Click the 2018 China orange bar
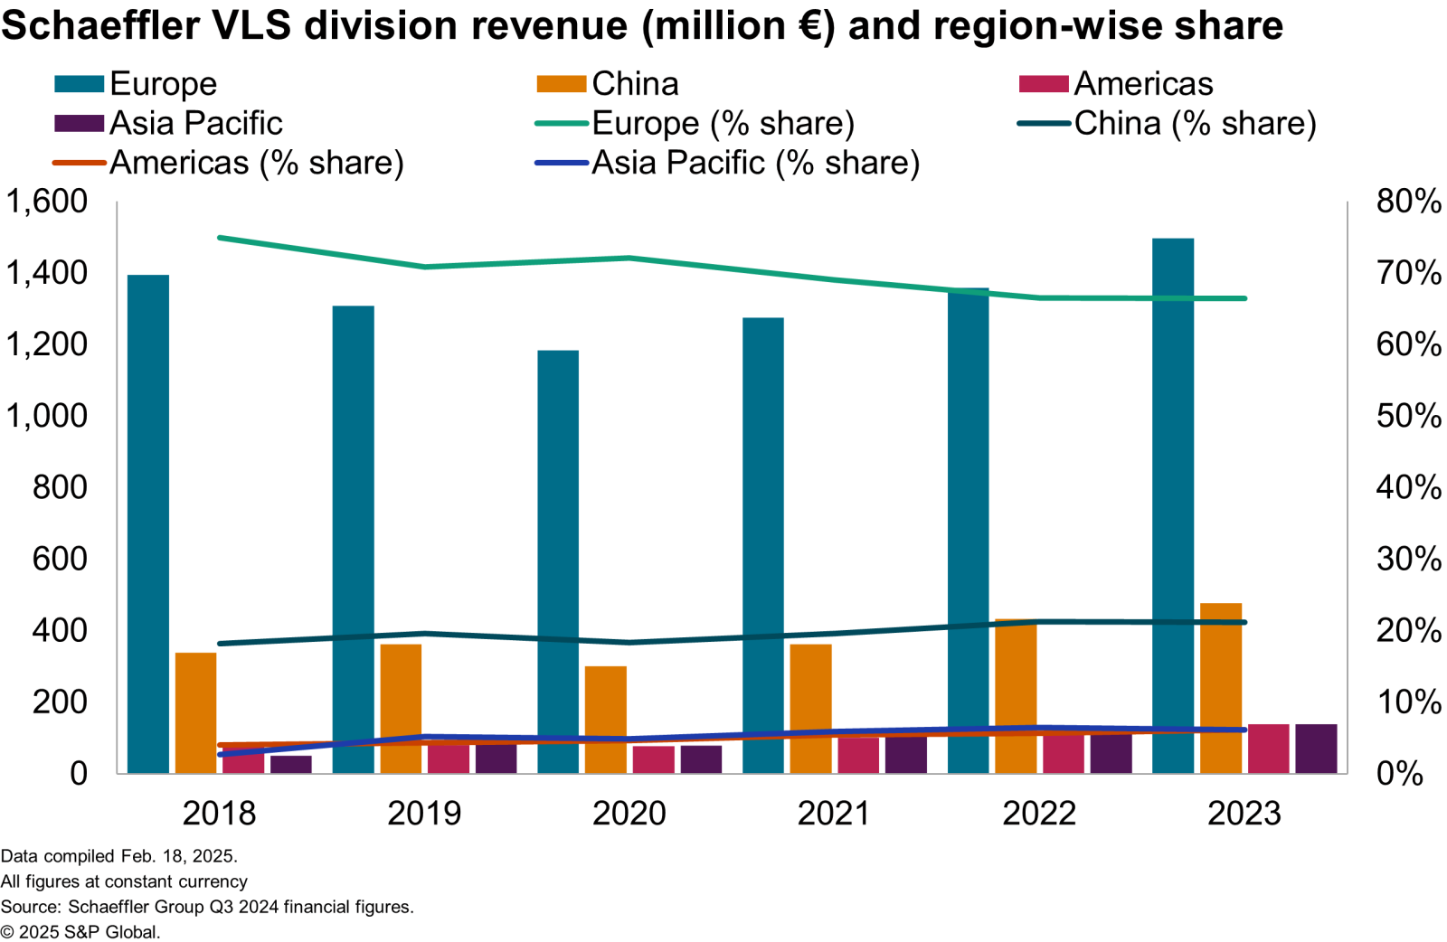The image size is (1447, 942). 195,712
